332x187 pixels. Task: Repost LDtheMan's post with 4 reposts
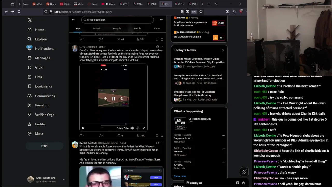pyautogui.click(x=101, y=135)
